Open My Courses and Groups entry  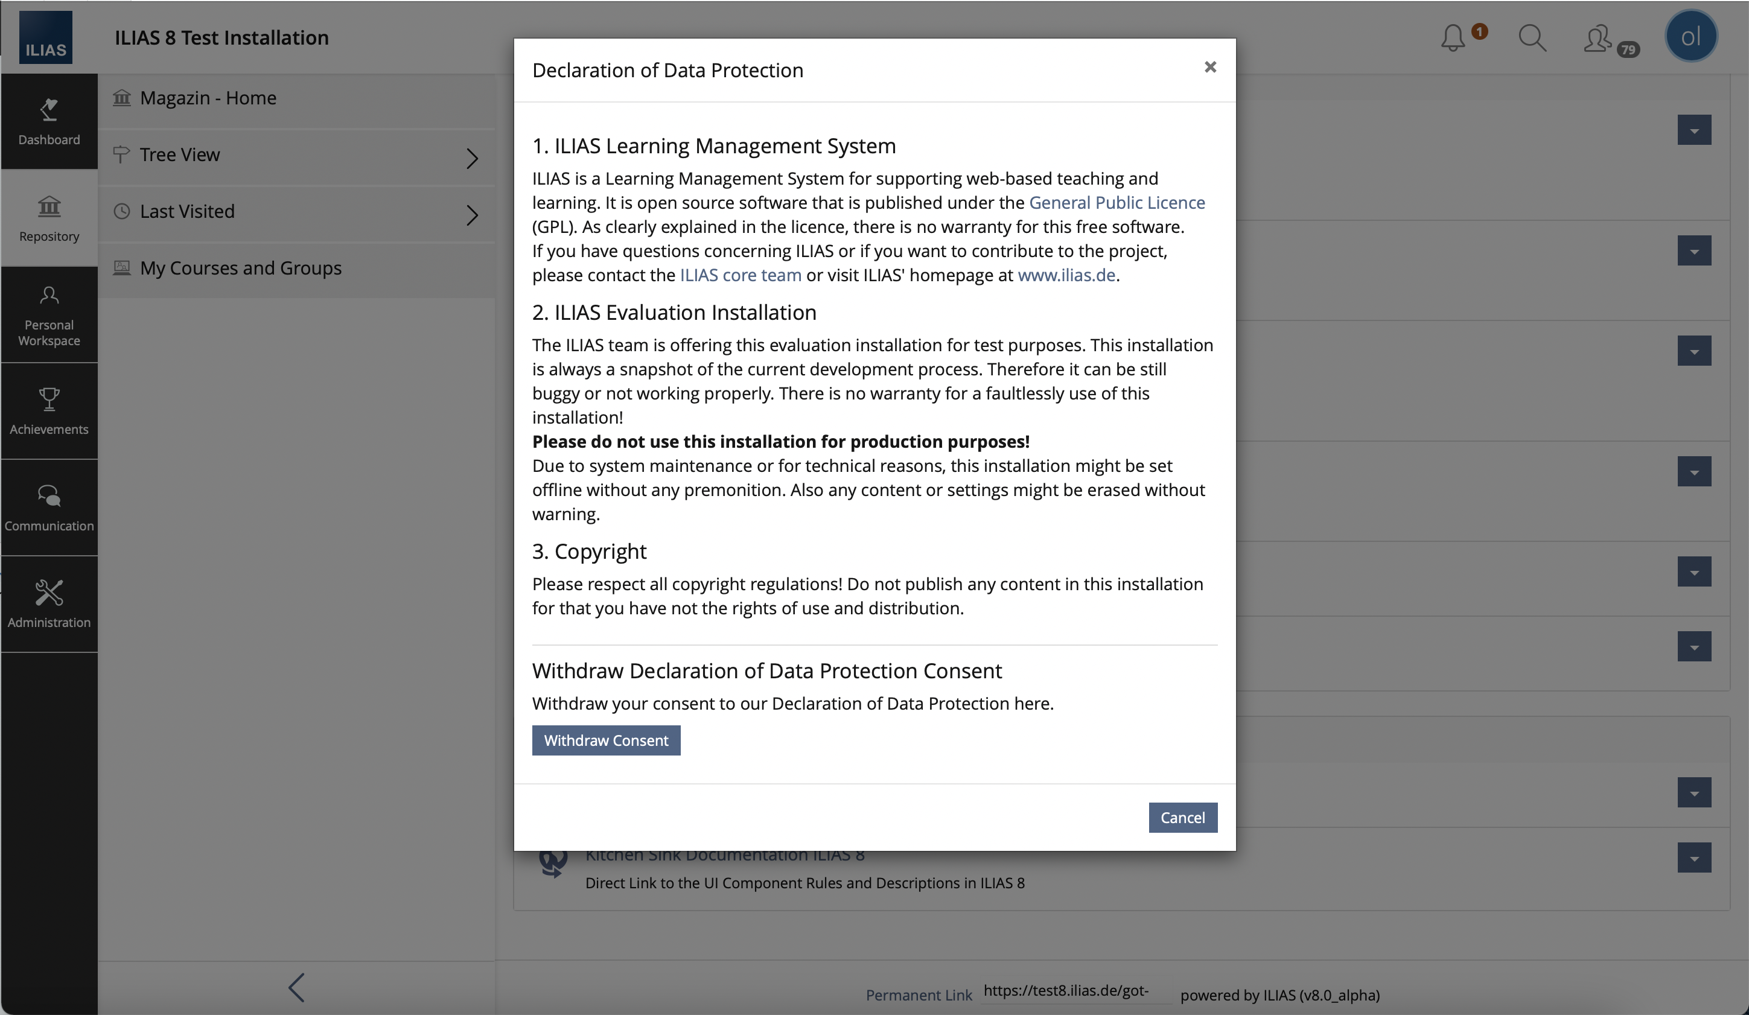pyautogui.click(x=240, y=268)
